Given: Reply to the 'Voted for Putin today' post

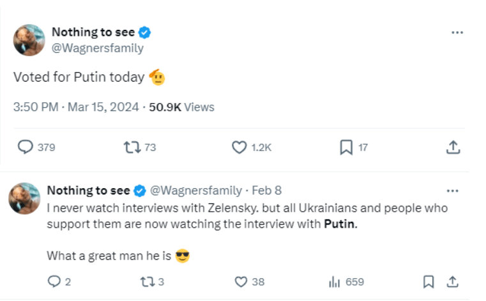Looking at the screenshot, I should coord(26,147).
